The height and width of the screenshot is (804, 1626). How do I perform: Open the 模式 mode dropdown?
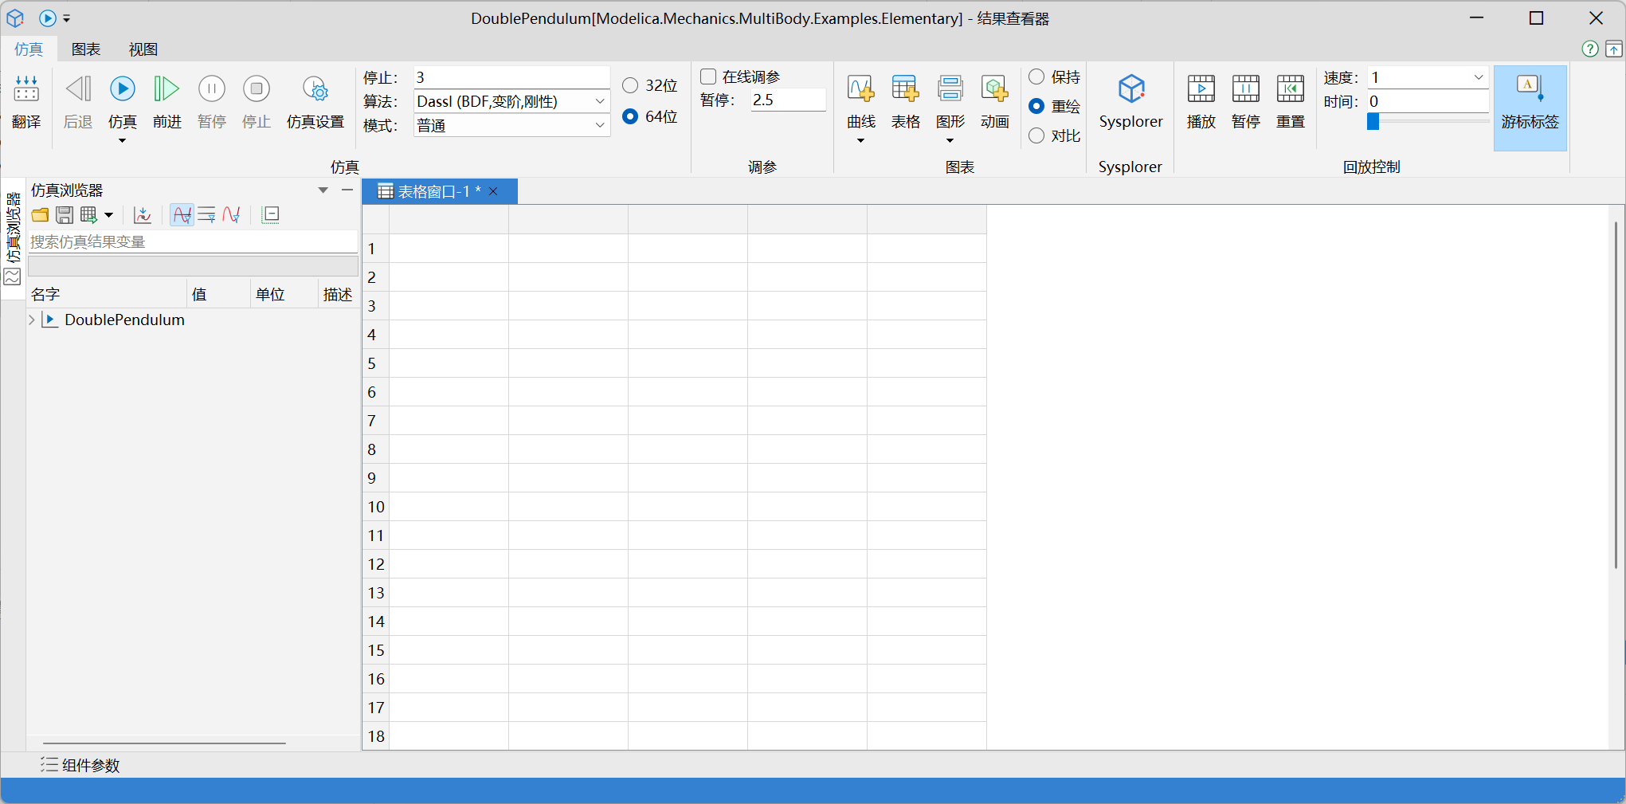click(599, 125)
